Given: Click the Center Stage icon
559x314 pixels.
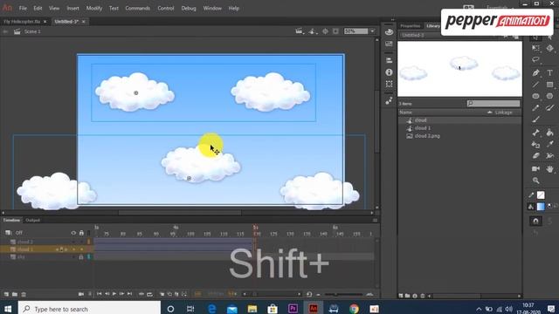Looking at the screenshot, I should 325,31.
